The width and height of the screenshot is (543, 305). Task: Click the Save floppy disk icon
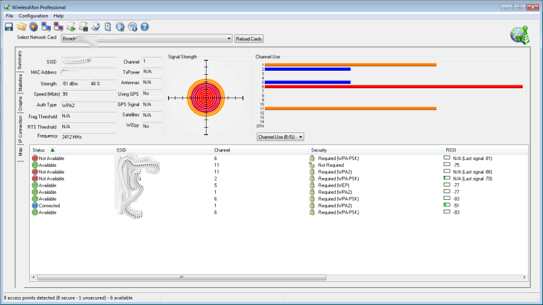(x=9, y=27)
